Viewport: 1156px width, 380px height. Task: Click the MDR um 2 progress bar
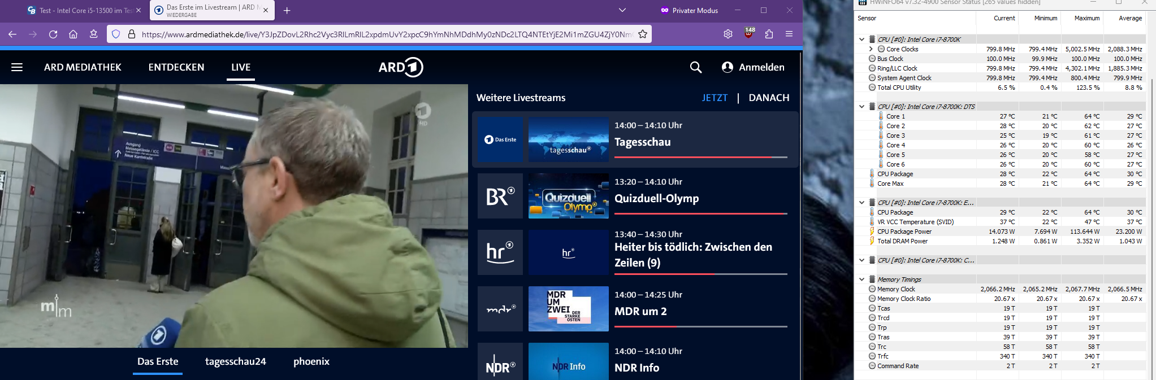pos(701,326)
